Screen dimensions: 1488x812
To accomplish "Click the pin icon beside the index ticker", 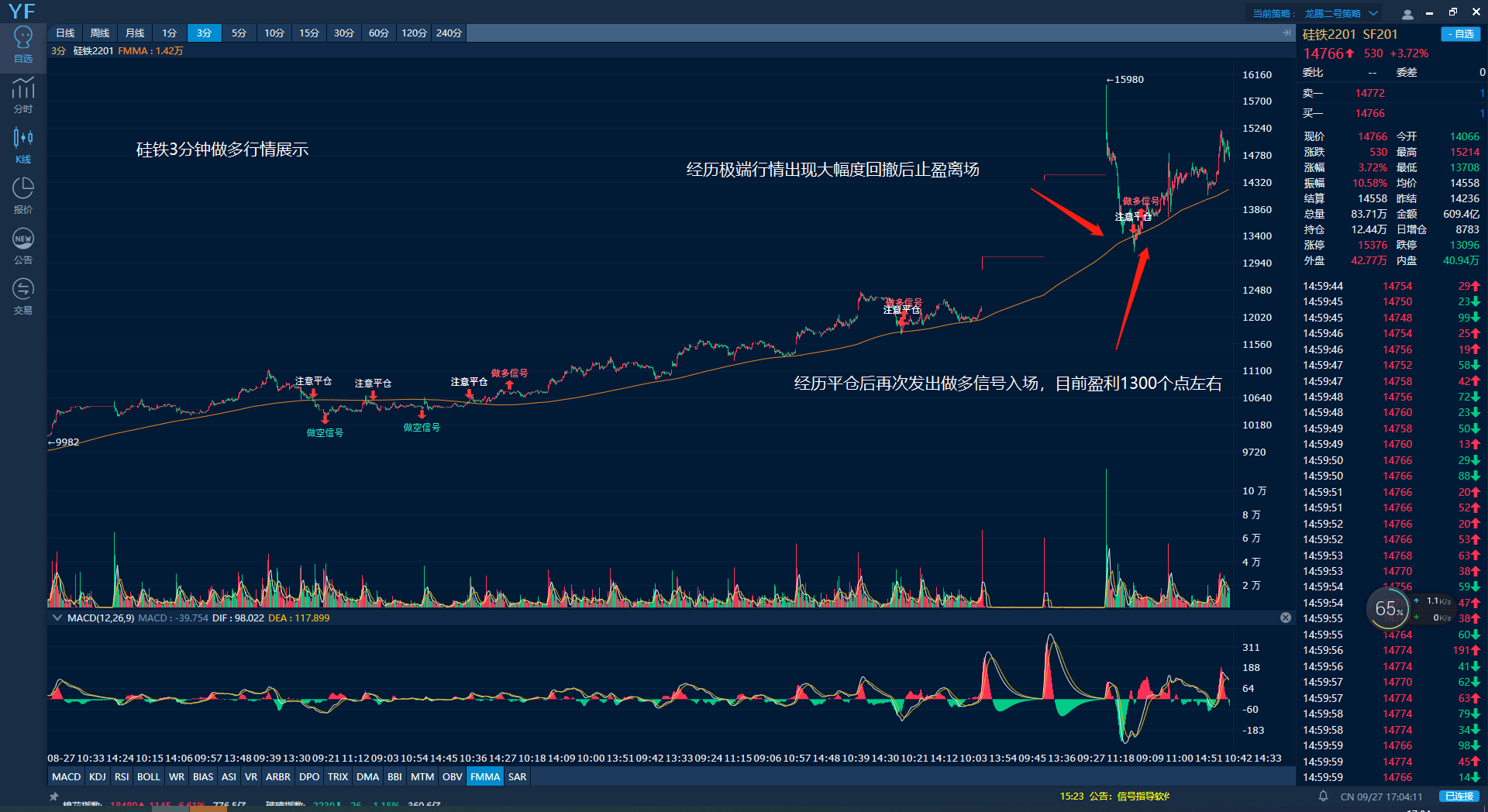I will pos(54,797).
